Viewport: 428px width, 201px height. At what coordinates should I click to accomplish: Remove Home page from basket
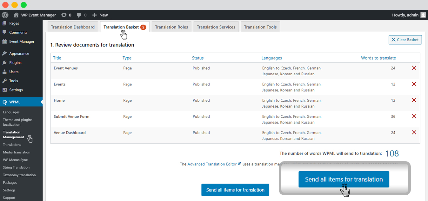point(414,100)
